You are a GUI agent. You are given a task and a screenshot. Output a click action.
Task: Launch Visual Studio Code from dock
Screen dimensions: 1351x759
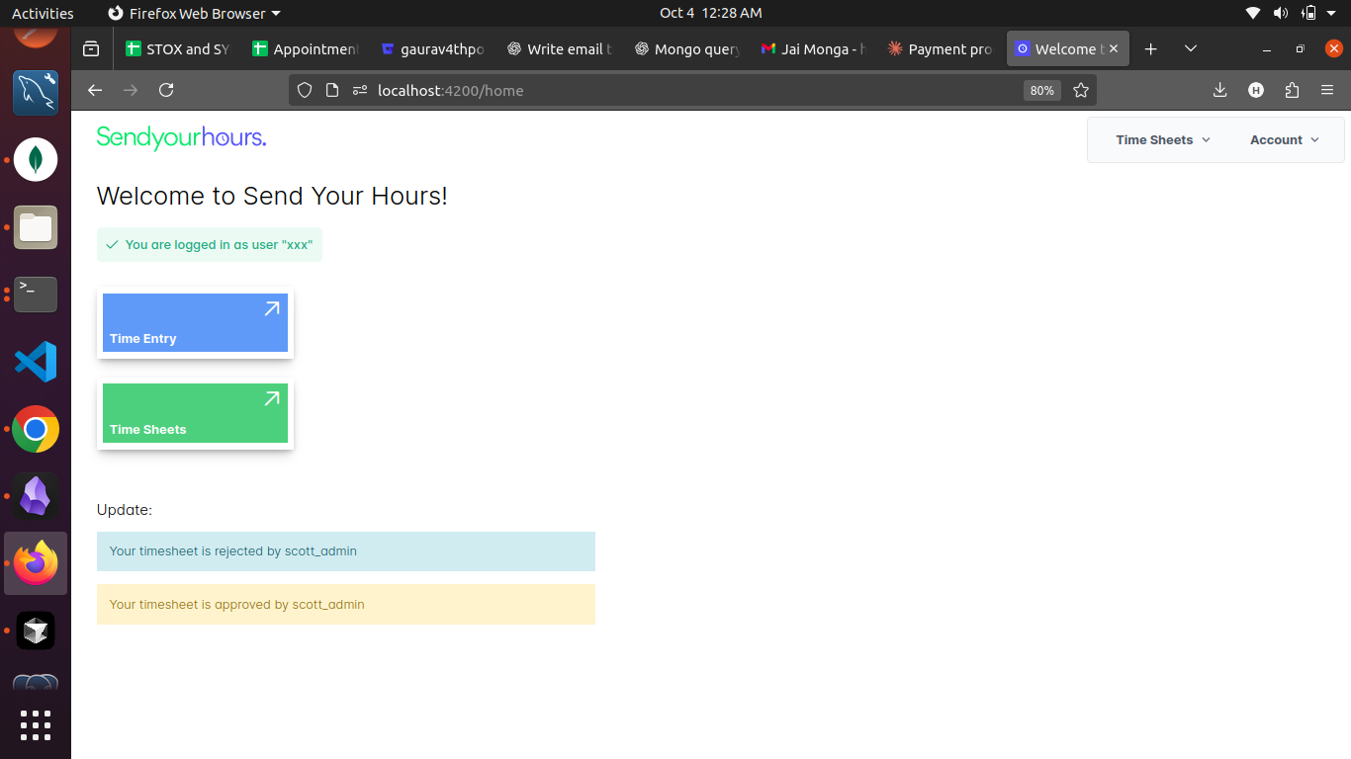pos(36,362)
